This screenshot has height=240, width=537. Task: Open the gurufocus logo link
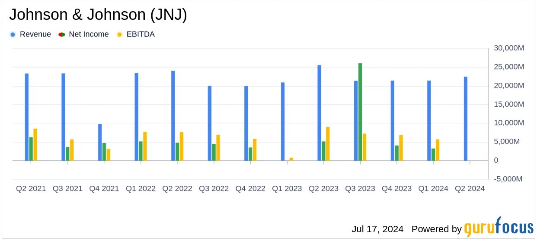(x=499, y=227)
